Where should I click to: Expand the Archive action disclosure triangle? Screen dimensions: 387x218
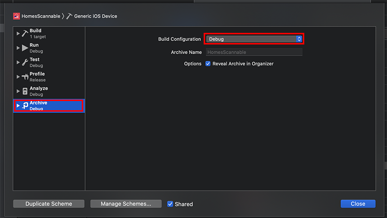(18, 105)
